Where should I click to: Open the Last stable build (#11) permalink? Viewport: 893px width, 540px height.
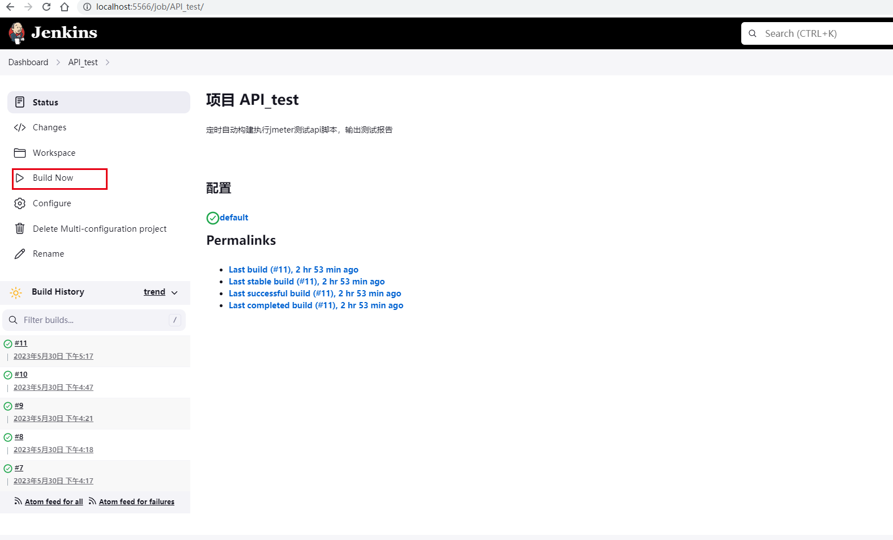click(306, 282)
